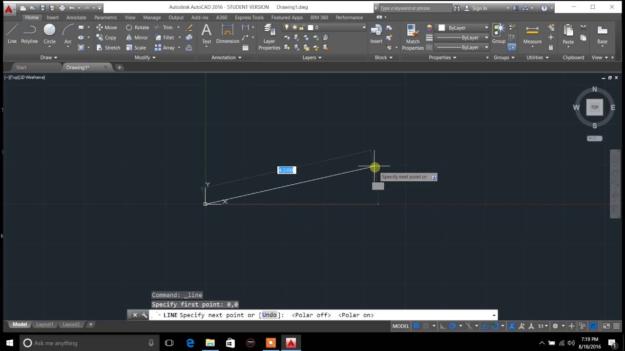Click the Array tool

[165, 48]
